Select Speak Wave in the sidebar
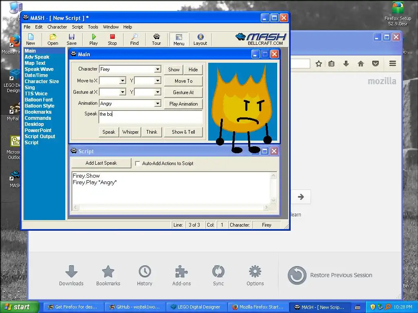The width and height of the screenshot is (418, 313). tap(39, 69)
